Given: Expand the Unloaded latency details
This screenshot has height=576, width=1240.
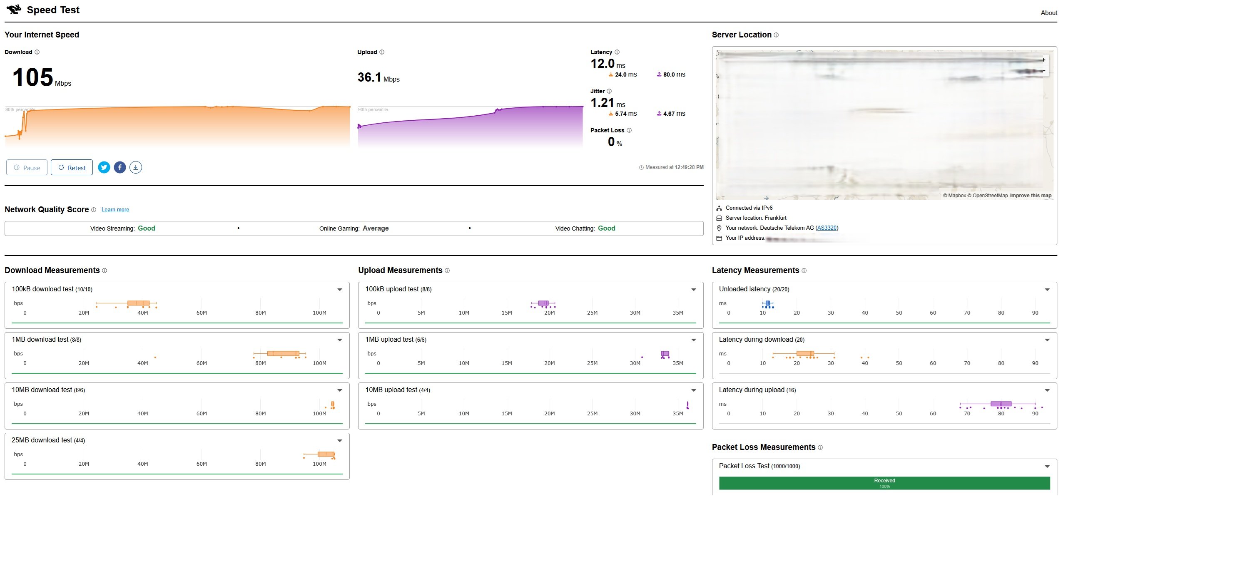Looking at the screenshot, I should click(1047, 290).
